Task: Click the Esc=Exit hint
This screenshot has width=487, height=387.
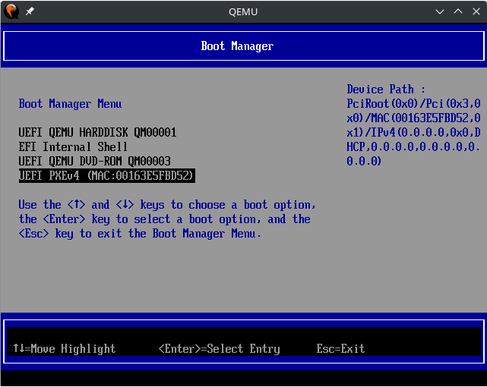Action: point(340,348)
